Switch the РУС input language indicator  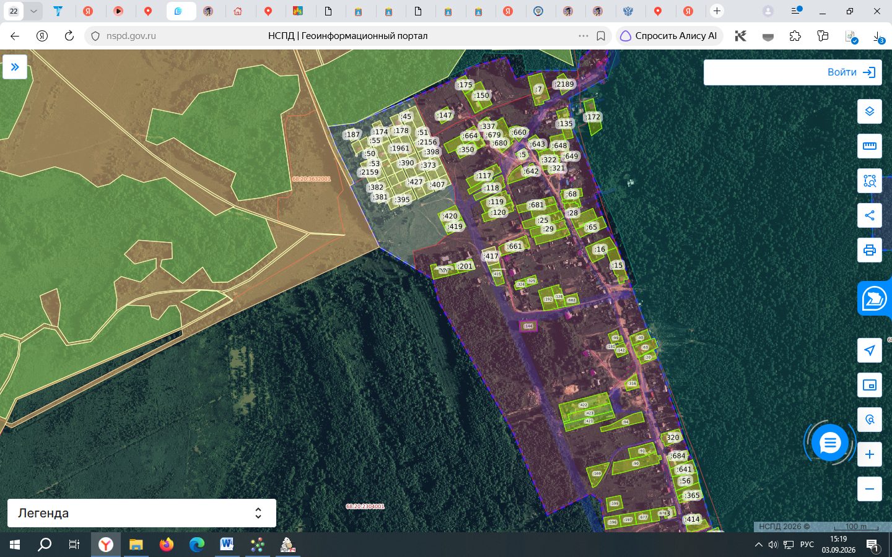coord(807,545)
